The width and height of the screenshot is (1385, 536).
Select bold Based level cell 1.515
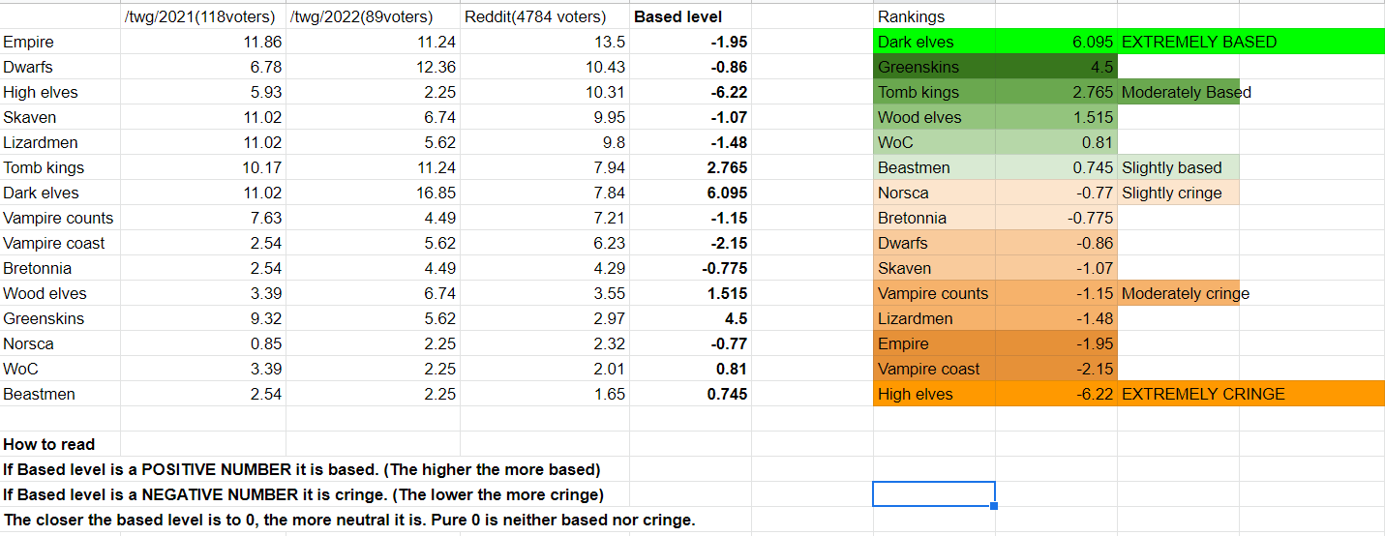coord(690,294)
